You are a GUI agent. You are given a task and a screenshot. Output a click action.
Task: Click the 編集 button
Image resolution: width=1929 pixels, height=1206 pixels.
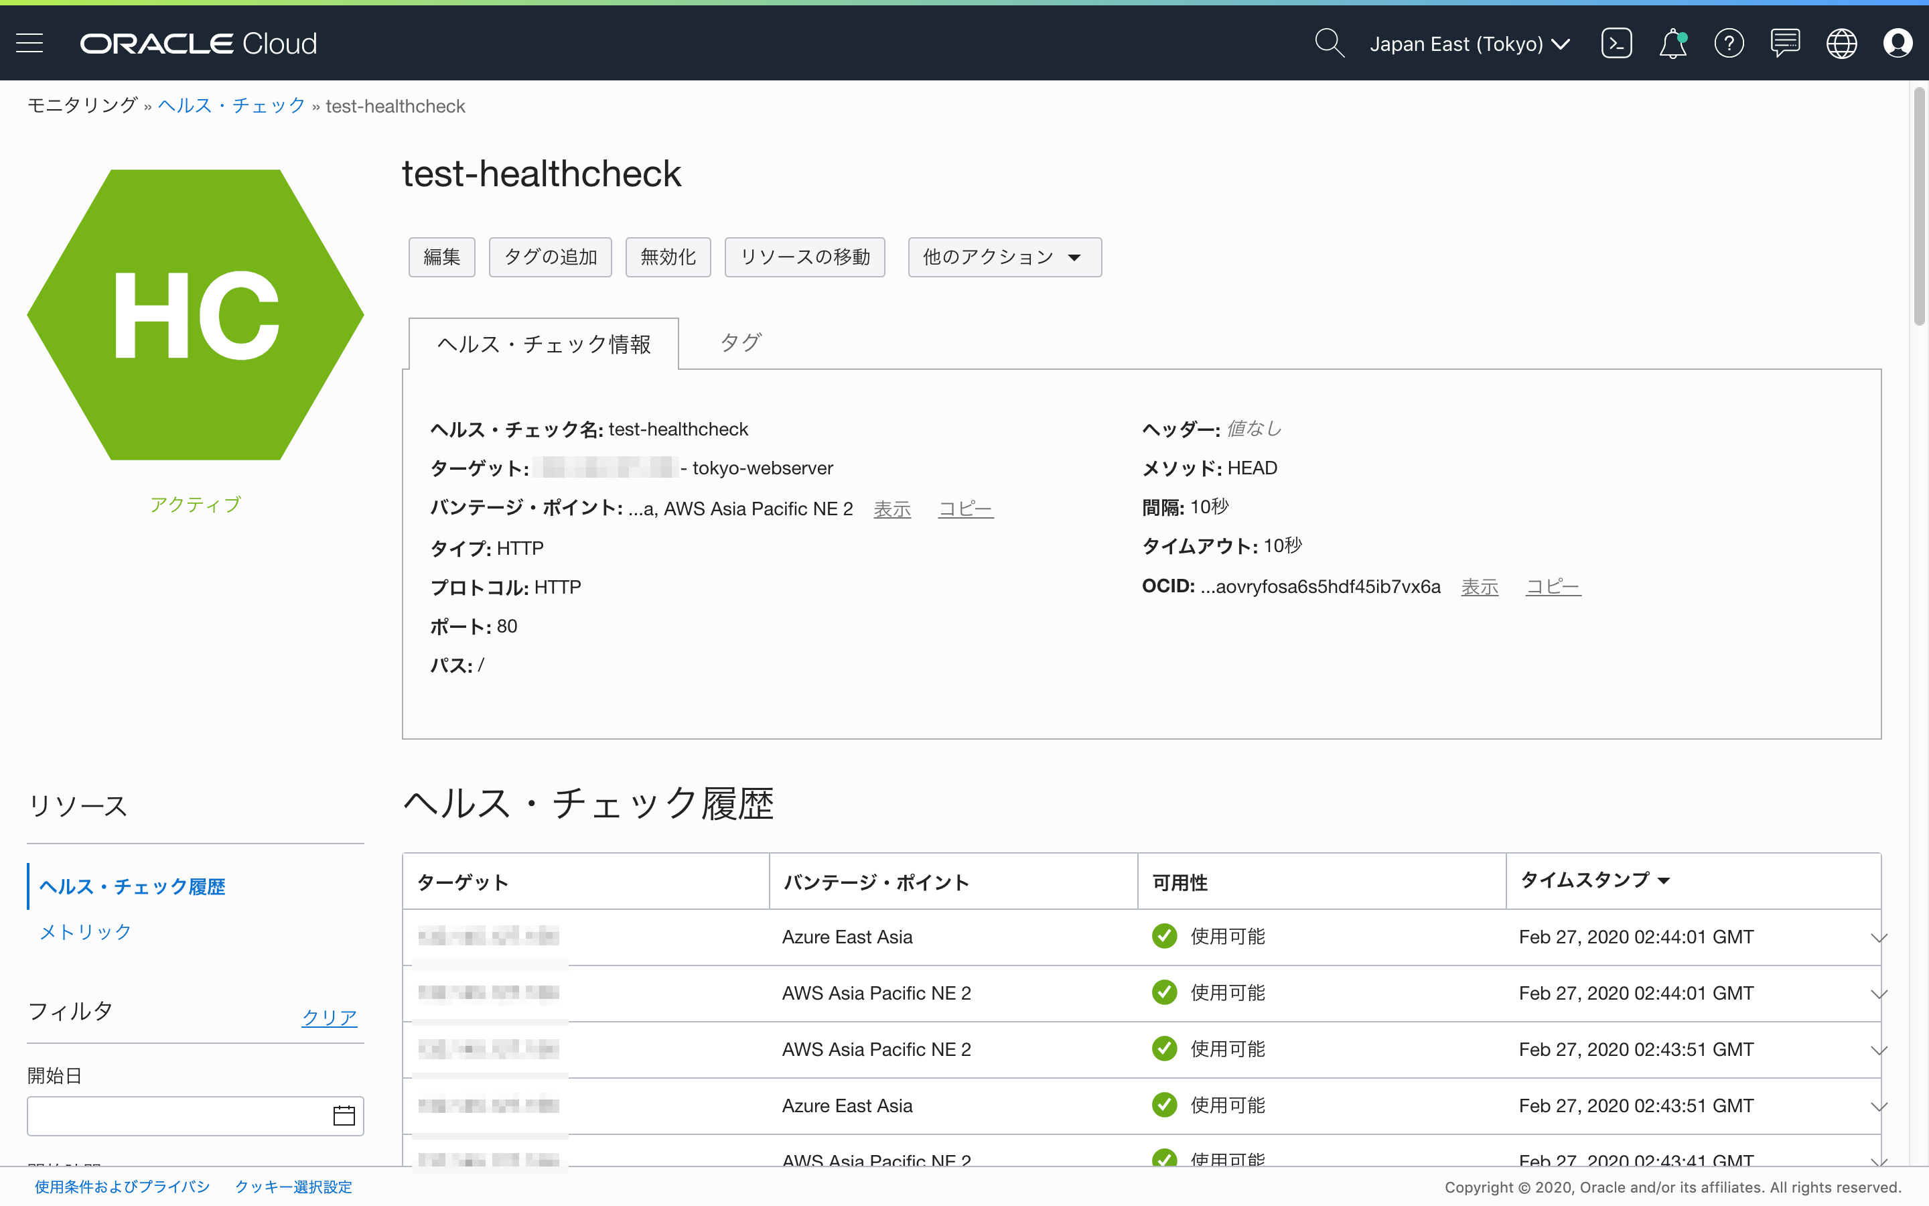(441, 257)
